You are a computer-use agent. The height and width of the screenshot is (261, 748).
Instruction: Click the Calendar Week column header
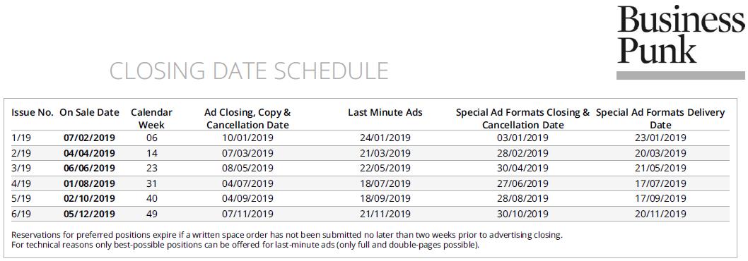click(x=152, y=119)
